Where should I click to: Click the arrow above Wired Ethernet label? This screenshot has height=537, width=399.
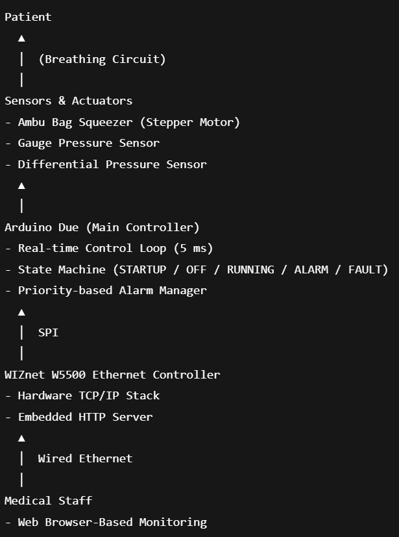coord(21,438)
